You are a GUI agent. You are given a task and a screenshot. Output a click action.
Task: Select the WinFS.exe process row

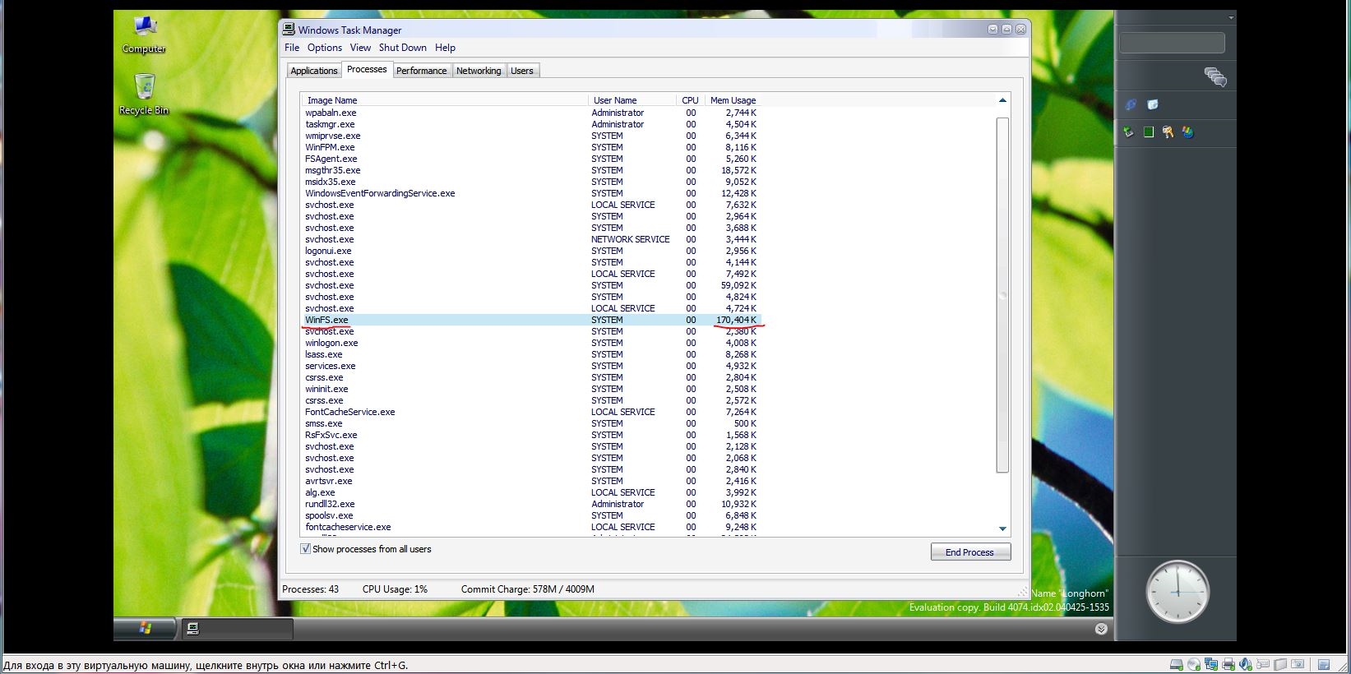pos(531,320)
